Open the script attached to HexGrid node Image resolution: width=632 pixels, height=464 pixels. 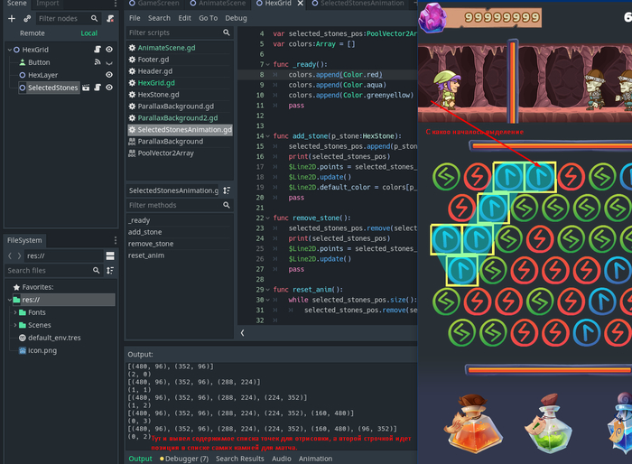[x=97, y=50]
